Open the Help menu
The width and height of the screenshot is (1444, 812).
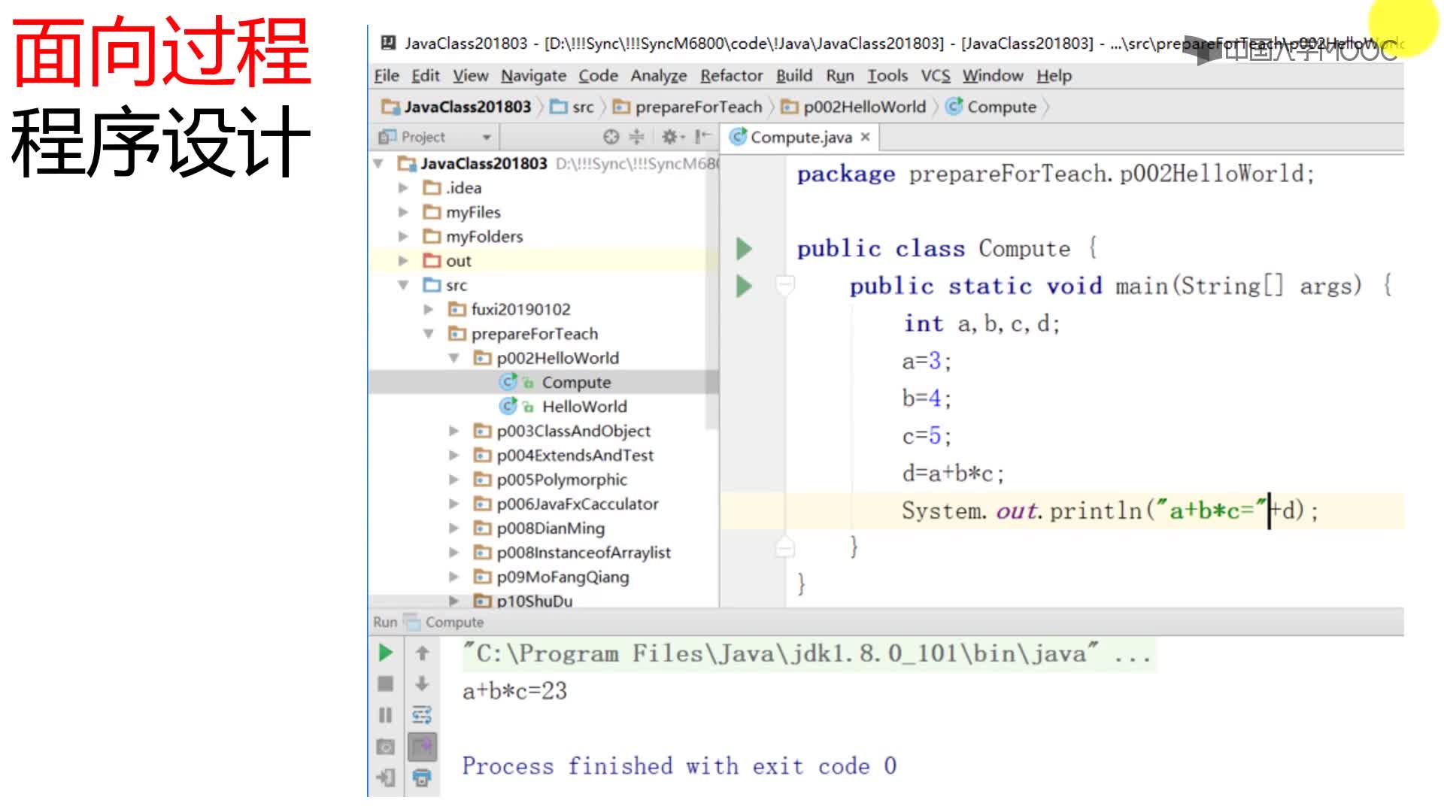(1054, 76)
